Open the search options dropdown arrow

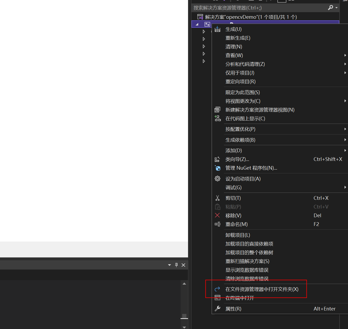tap(336, 8)
